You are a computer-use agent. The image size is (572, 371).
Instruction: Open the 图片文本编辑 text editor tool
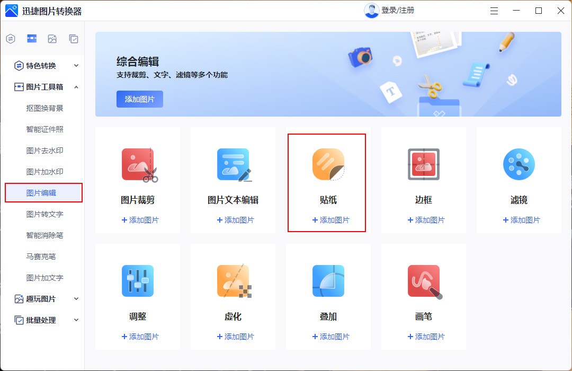coord(232,180)
